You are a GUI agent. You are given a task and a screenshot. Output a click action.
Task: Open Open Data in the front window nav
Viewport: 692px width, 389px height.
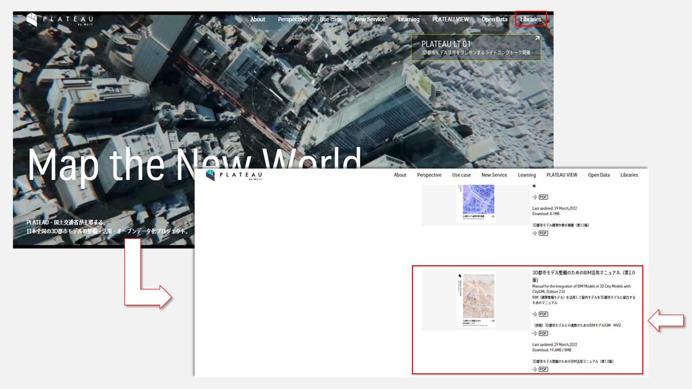click(599, 175)
